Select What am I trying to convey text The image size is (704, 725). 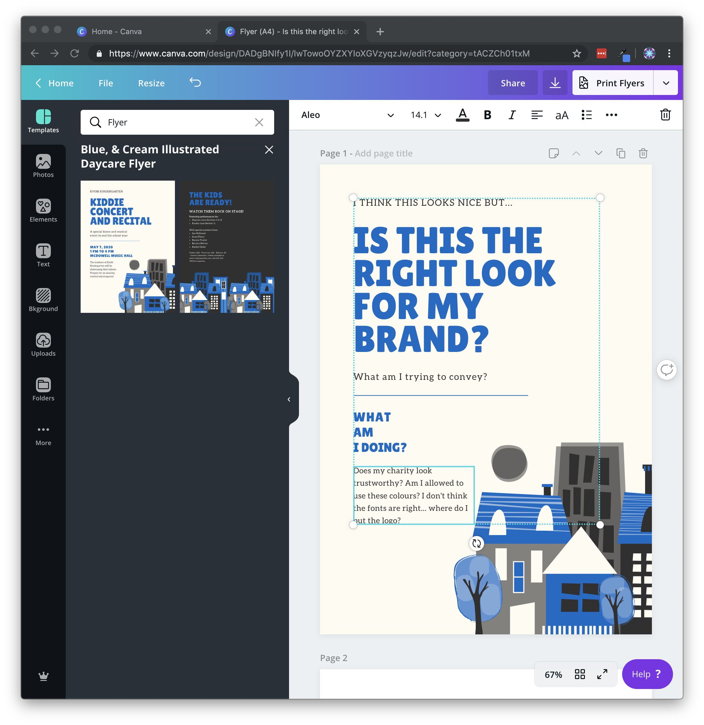click(x=421, y=376)
